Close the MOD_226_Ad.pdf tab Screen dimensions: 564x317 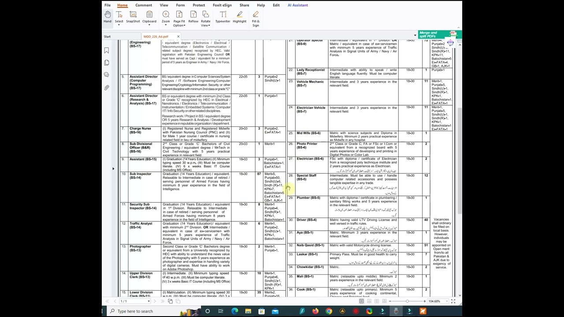pos(178,37)
